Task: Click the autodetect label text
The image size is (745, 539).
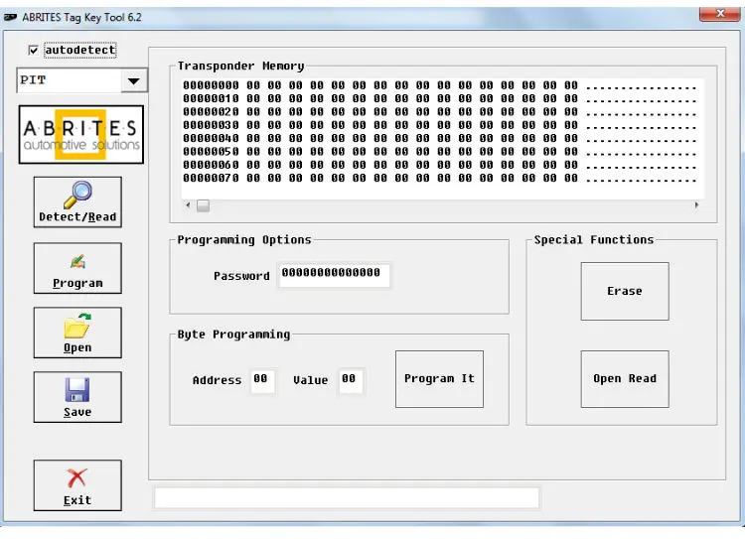Action: coord(79,50)
